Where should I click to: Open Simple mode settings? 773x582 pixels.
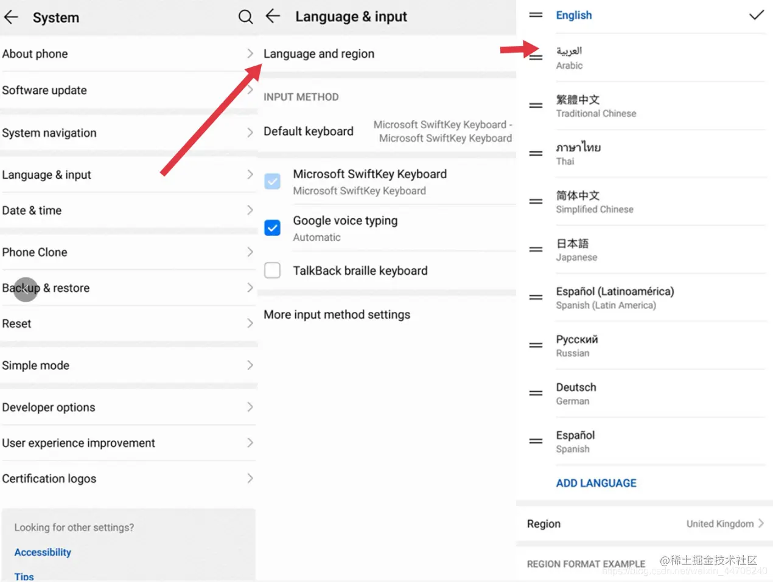[x=128, y=365]
